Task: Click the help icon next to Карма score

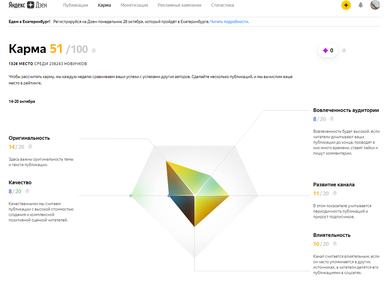Action: click(x=94, y=51)
